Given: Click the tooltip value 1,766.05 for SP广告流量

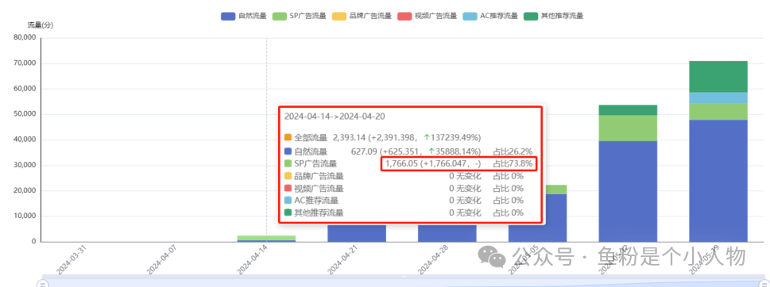Looking at the screenshot, I should pyautogui.click(x=403, y=163).
